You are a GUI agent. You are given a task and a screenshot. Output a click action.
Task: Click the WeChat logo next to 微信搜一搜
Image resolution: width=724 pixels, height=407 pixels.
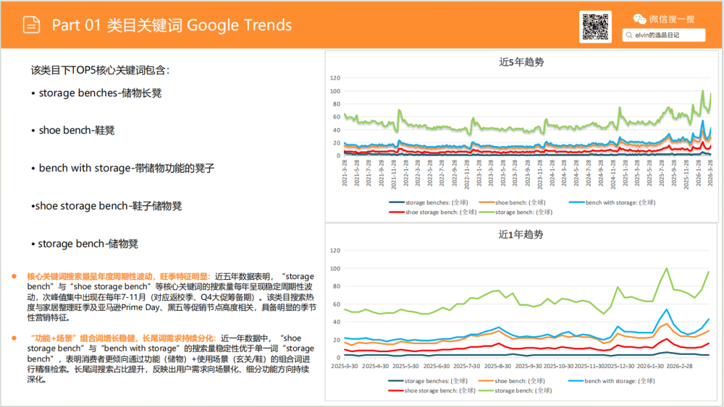coord(641,19)
